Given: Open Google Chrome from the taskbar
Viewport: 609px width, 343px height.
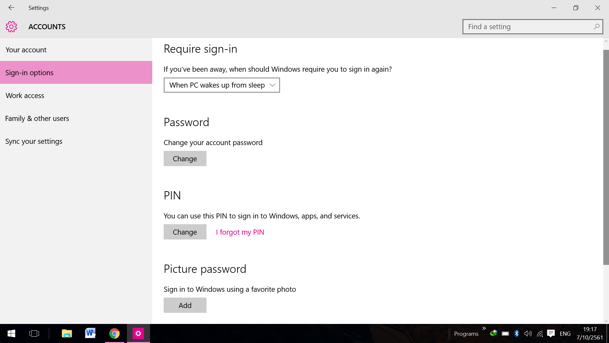Looking at the screenshot, I should (115, 333).
